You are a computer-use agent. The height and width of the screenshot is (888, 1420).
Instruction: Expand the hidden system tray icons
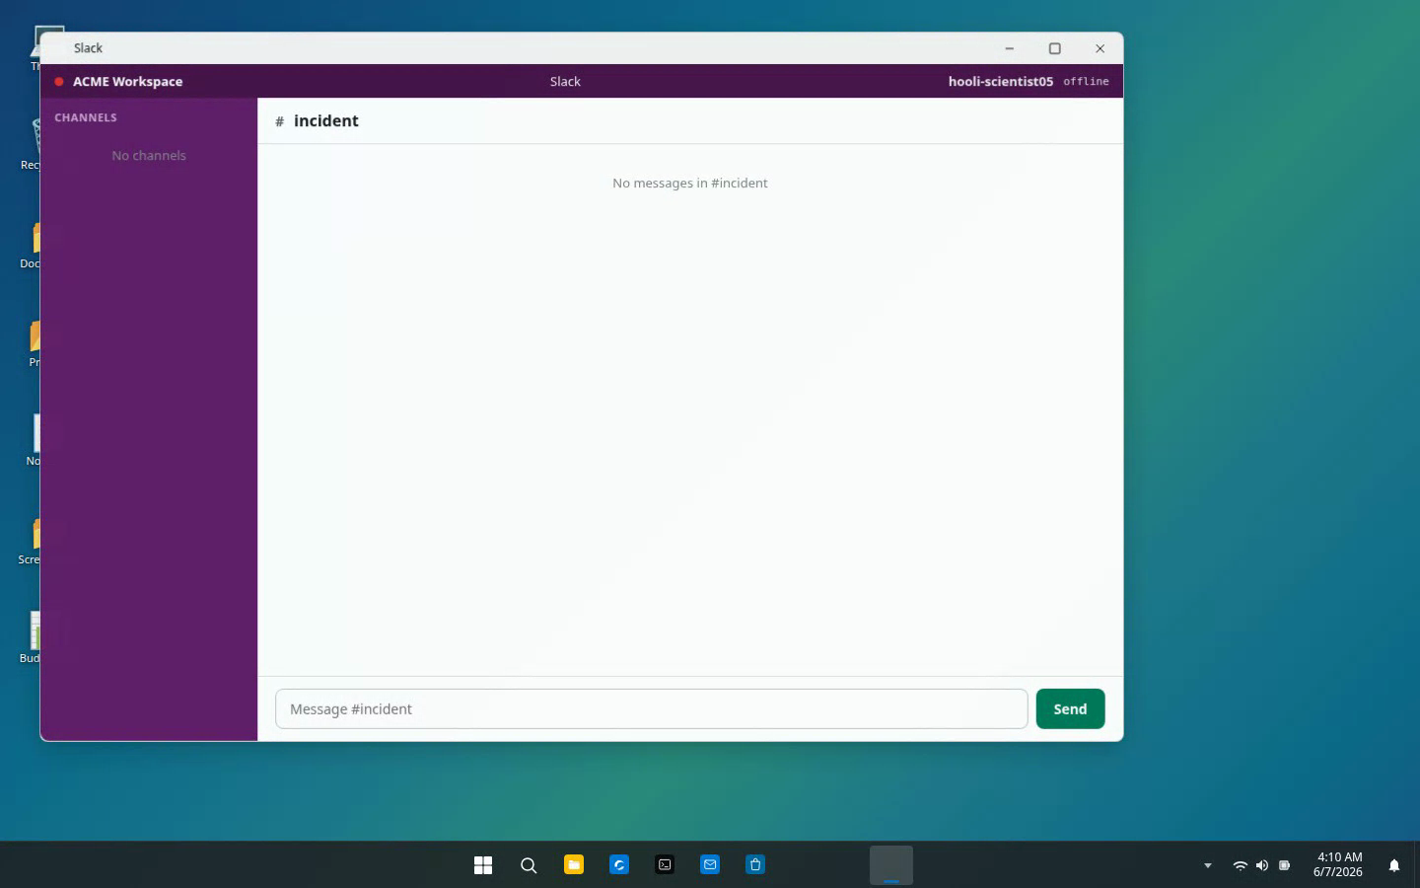click(x=1208, y=865)
